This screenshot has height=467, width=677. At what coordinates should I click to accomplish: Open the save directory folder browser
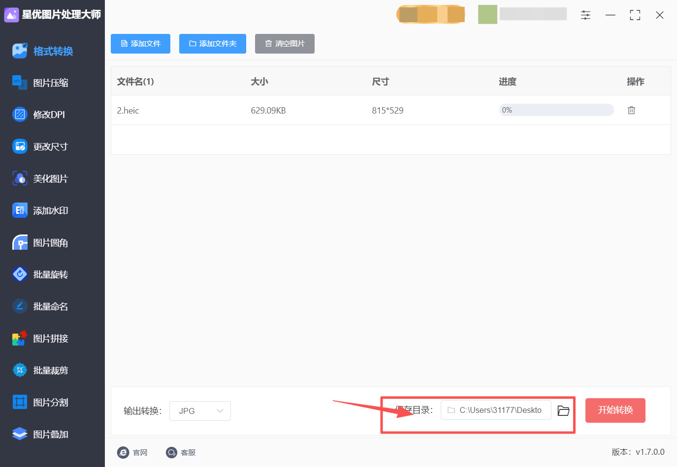[563, 410]
